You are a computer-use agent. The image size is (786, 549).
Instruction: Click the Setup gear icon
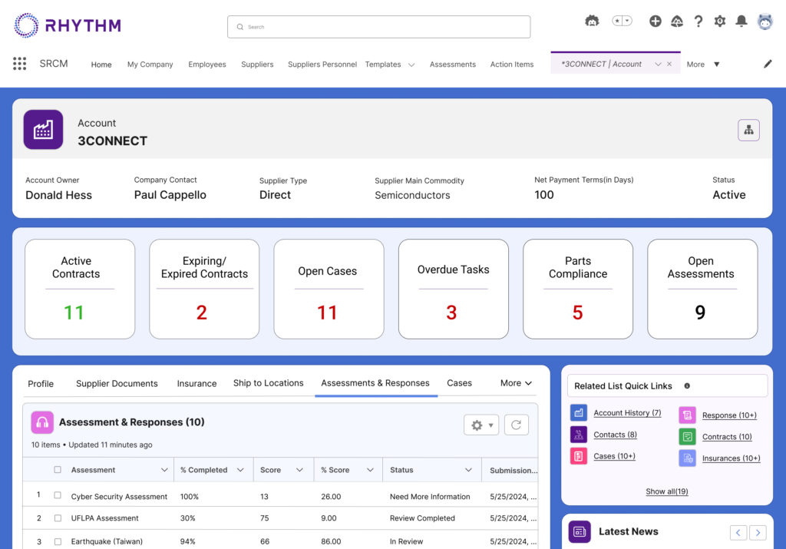coord(720,21)
